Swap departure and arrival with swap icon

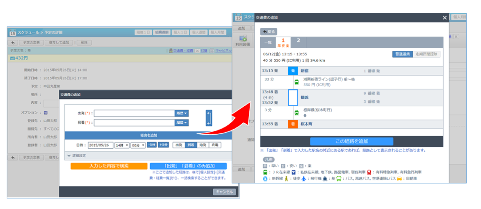coord(209,118)
